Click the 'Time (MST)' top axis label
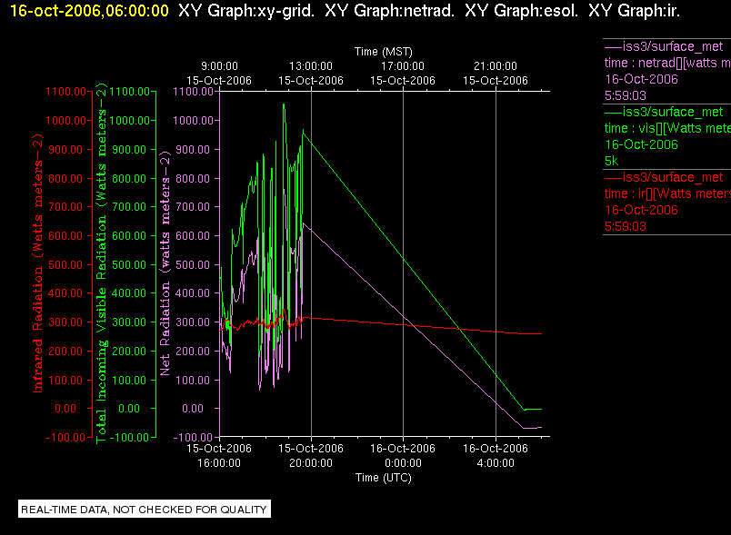This screenshot has height=535, width=731. pos(383,51)
